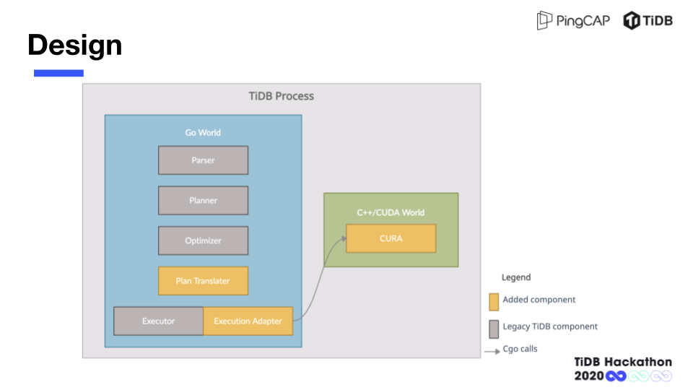Image resolution: width=693 pixels, height=390 pixels.
Task: Click the TiDB Process heading
Action: point(281,96)
